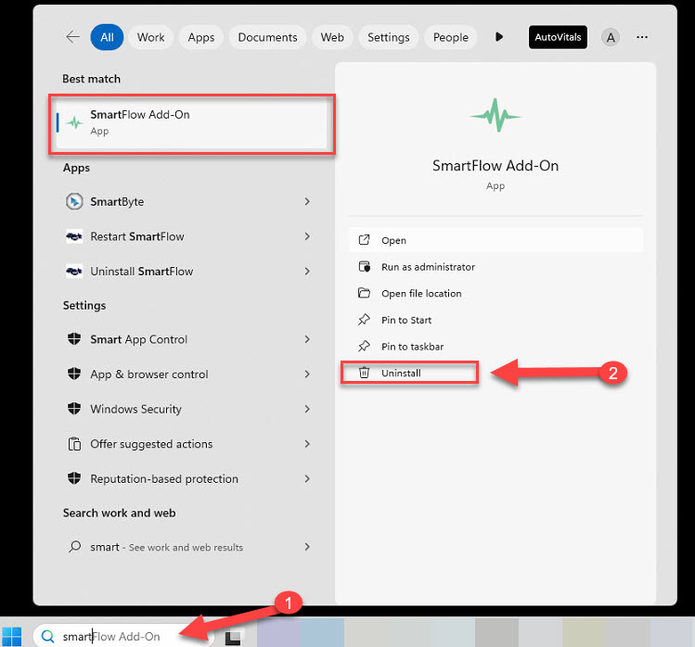Click the Restart SmartFlow icon
Viewport: 695px width, 647px height.
74,236
